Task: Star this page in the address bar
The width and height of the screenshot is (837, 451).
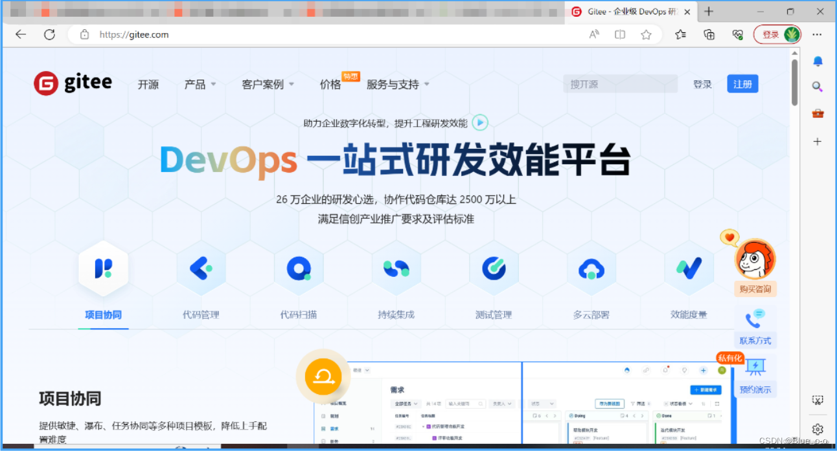Action: (646, 34)
